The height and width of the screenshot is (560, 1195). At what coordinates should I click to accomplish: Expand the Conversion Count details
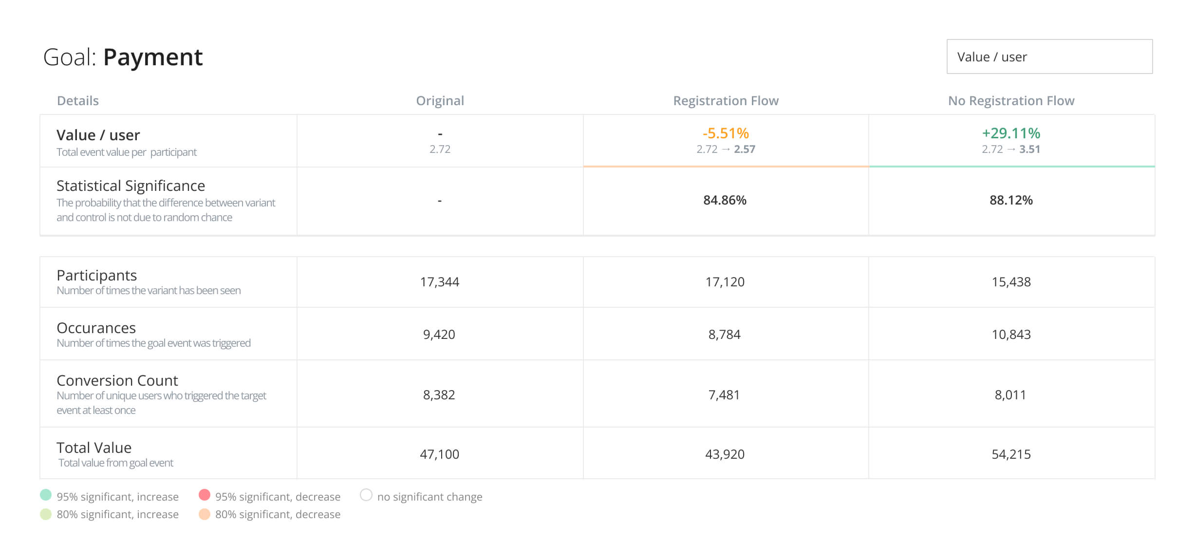pyautogui.click(x=117, y=380)
